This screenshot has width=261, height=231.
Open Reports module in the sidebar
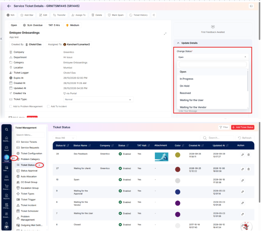[6, 196]
